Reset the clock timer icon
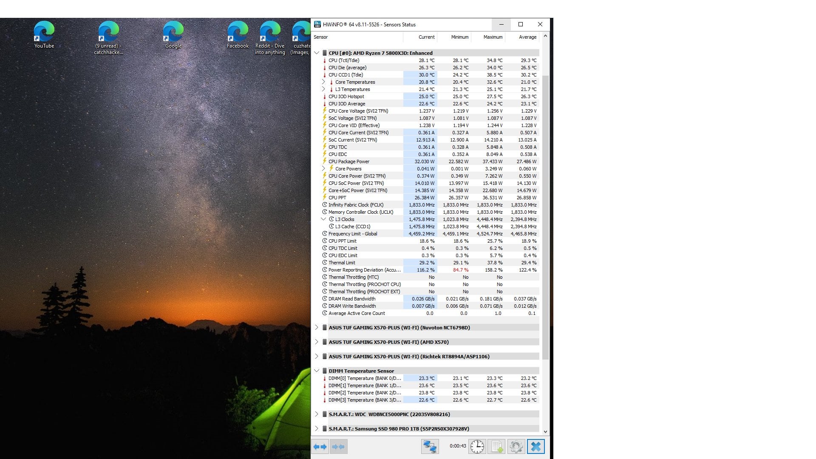 click(477, 447)
